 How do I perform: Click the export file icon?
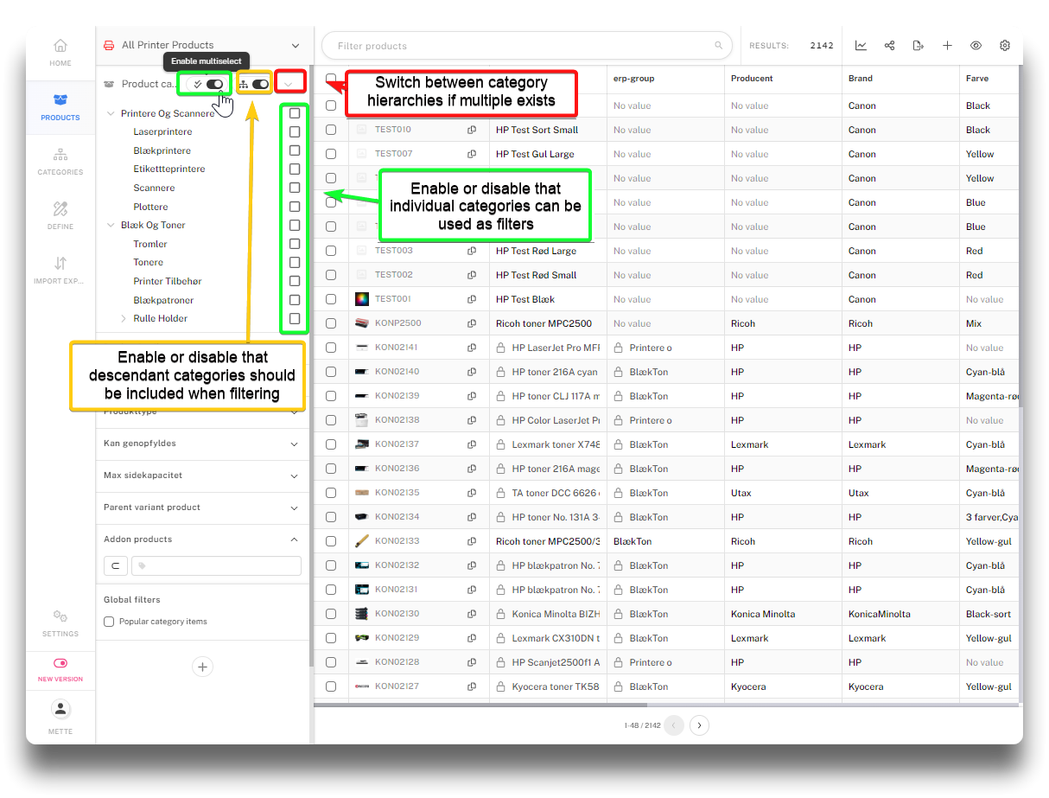[918, 46]
